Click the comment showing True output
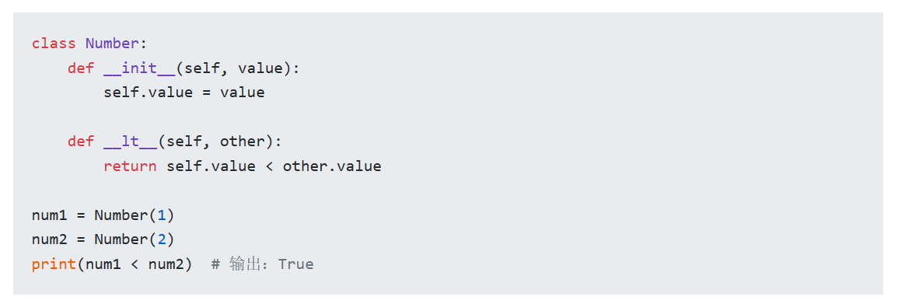 (x=262, y=264)
